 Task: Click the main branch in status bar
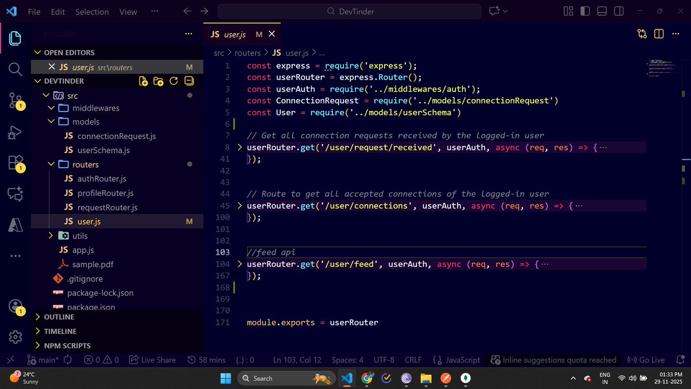click(43, 360)
